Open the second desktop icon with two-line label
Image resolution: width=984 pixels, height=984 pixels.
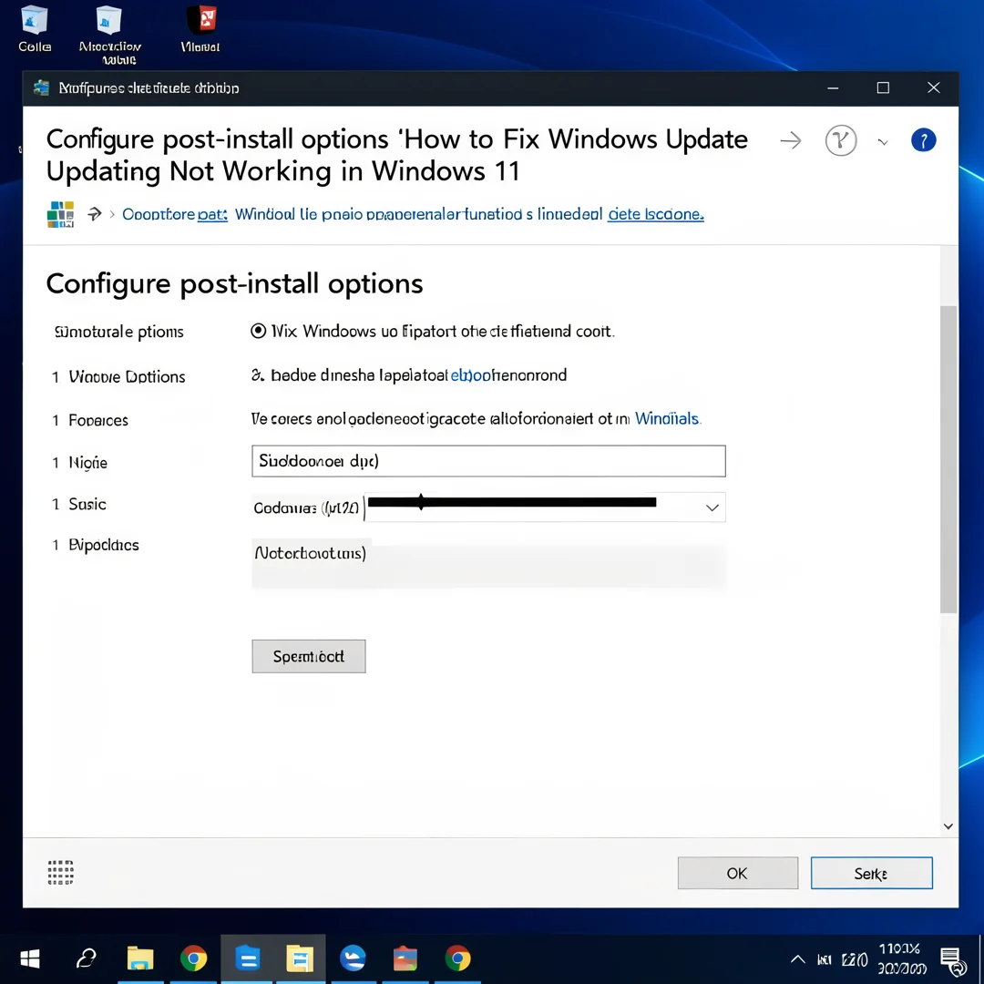pos(110,35)
